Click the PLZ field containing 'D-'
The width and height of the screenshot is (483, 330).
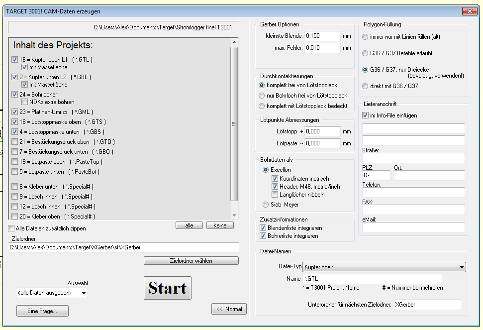click(376, 175)
